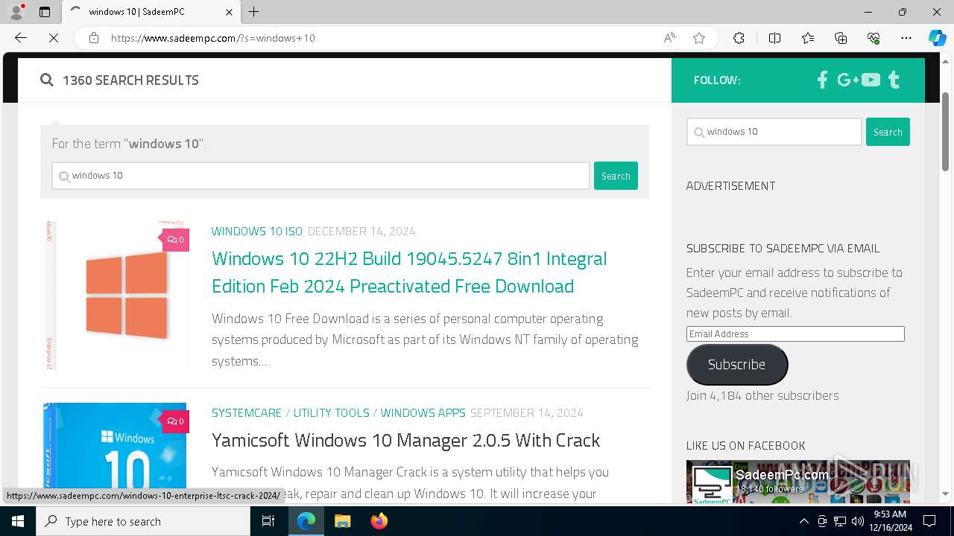Click the Email Address field

[795, 334]
